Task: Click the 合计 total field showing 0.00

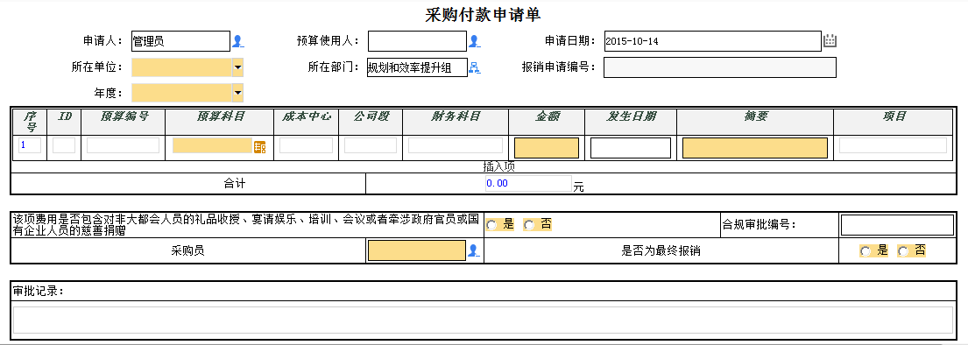Action: pyautogui.click(x=528, y=183)
